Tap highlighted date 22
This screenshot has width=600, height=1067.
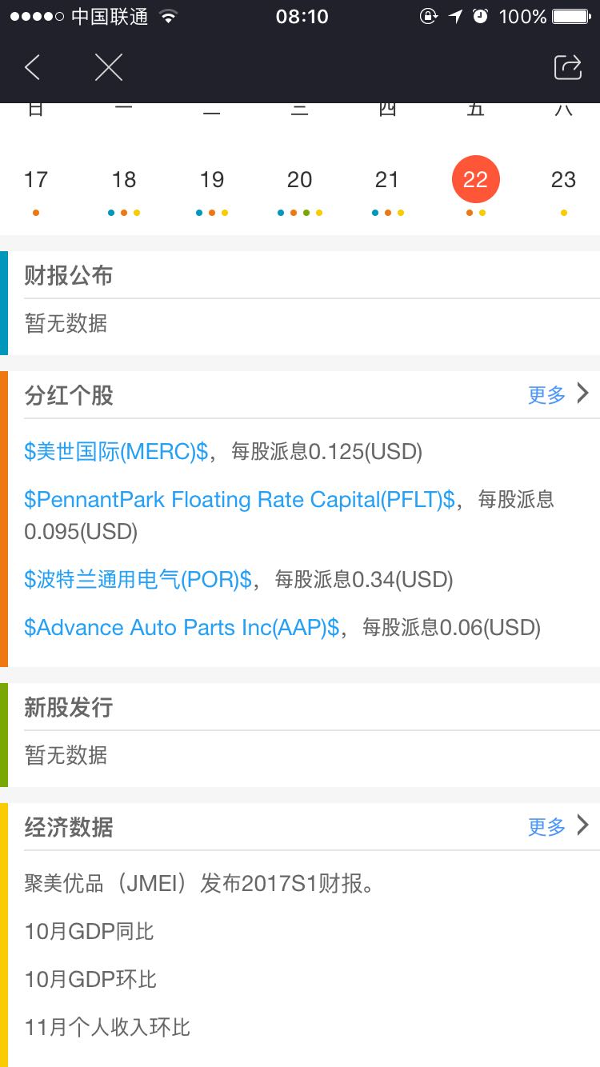(475, 180)
